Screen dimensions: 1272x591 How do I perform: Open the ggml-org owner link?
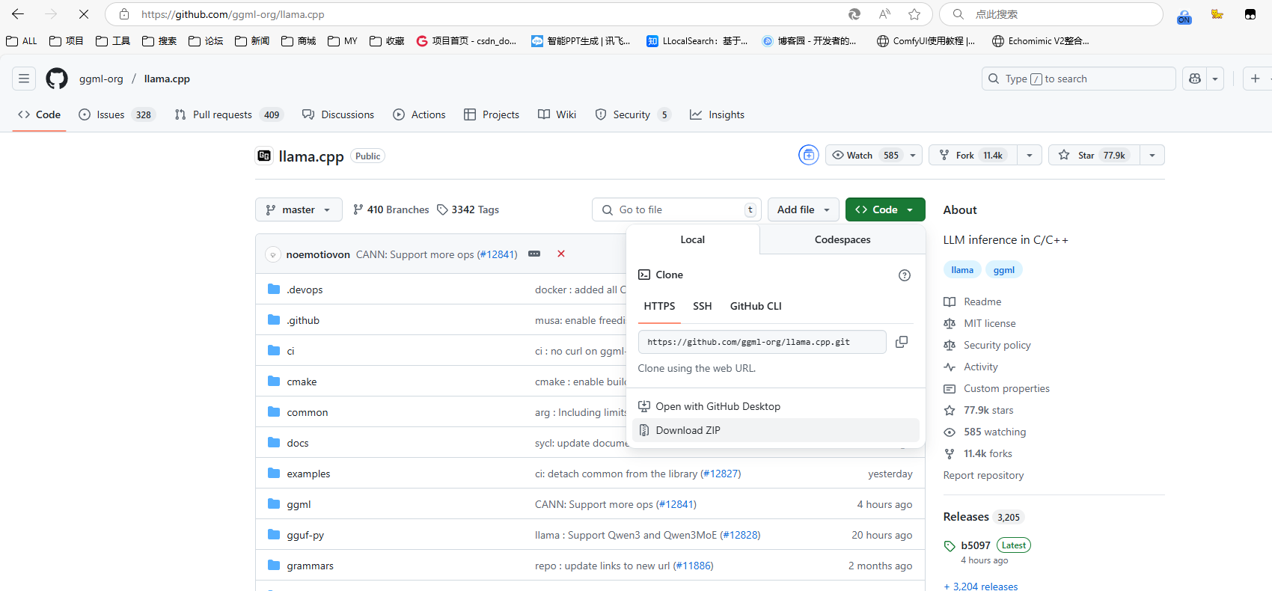[x=101, y=79]
